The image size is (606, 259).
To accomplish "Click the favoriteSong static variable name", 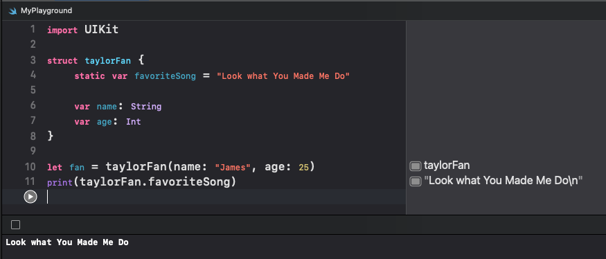I will coord(165,76).
